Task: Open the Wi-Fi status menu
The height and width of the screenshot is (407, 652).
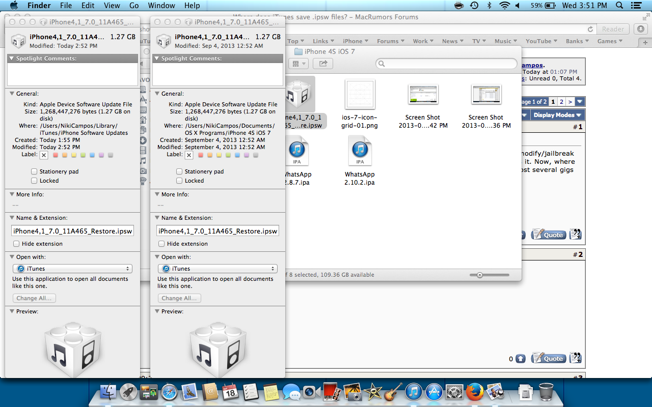Action: pyautogui.click(x=504, y=6)
